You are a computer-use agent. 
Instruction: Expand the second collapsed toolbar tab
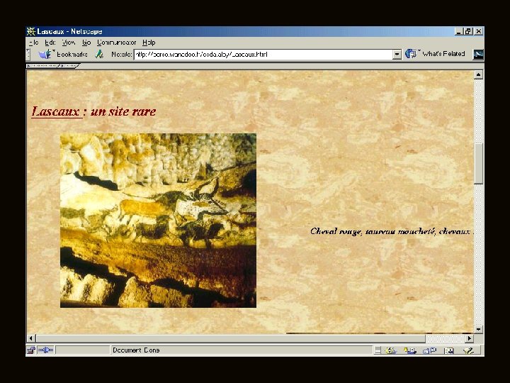(x=69, y=66)
